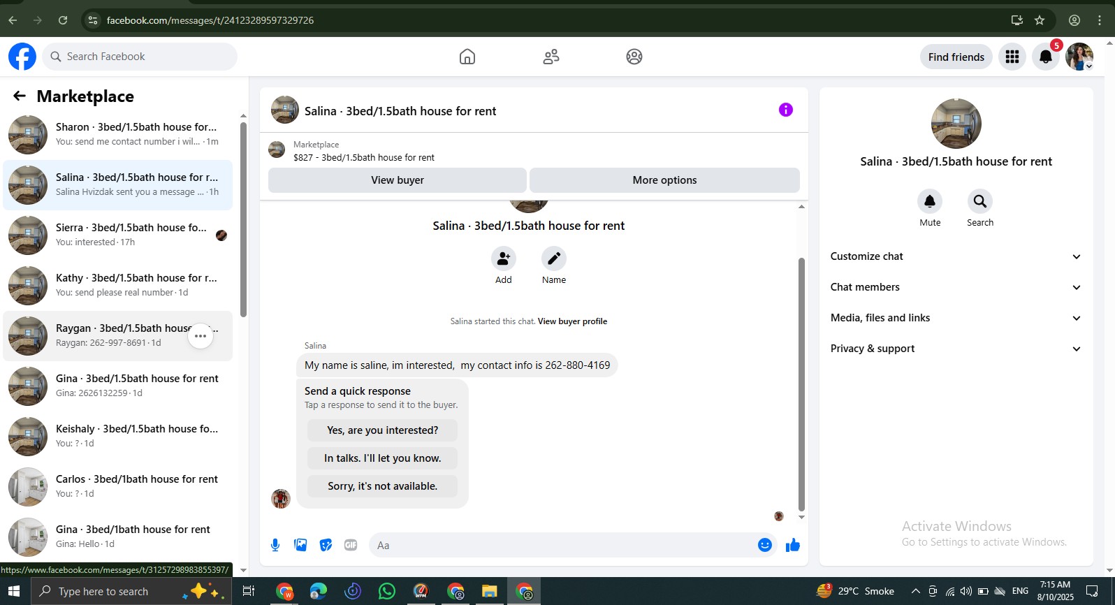The image size is (1115, 605).
Task: Open the Windows Start menu
Action: pos(14,591)
